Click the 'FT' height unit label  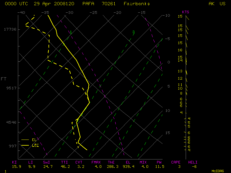click(3, 79)
